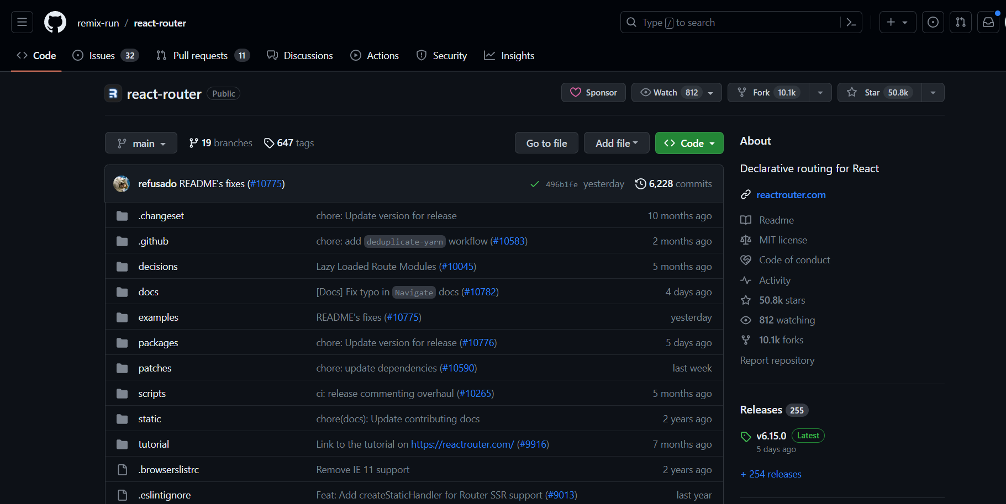
Task: Click the branches icon next to 19 branches
Action: (x=192, y=142)
